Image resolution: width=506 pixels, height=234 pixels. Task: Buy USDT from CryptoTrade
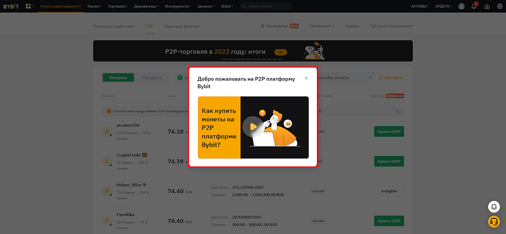click(x=389, y=161)
